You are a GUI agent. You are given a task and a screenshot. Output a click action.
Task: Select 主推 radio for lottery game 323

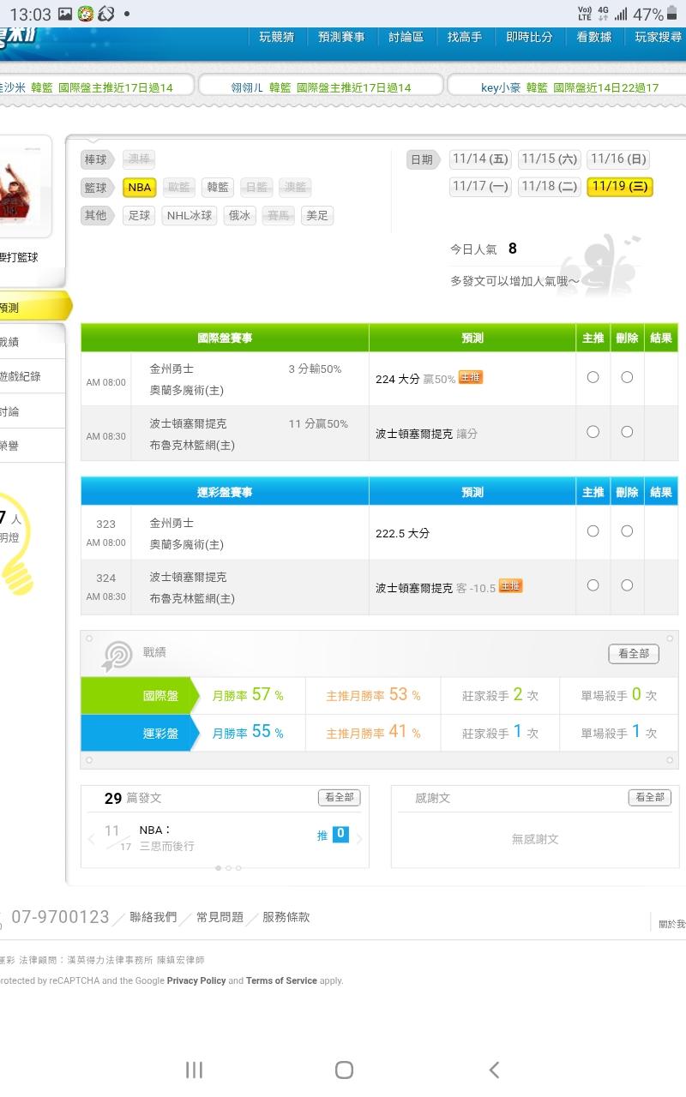(x=593, y=531)
